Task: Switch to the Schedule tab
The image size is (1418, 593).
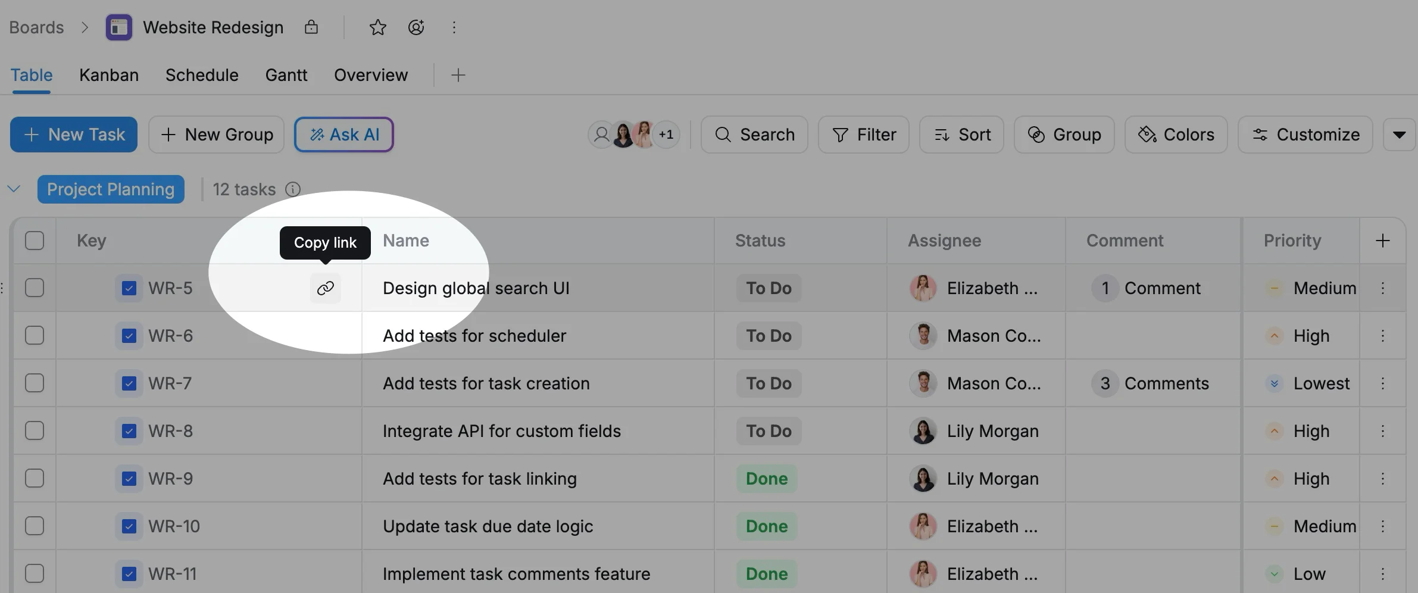Action: click(x=202, y=75)
